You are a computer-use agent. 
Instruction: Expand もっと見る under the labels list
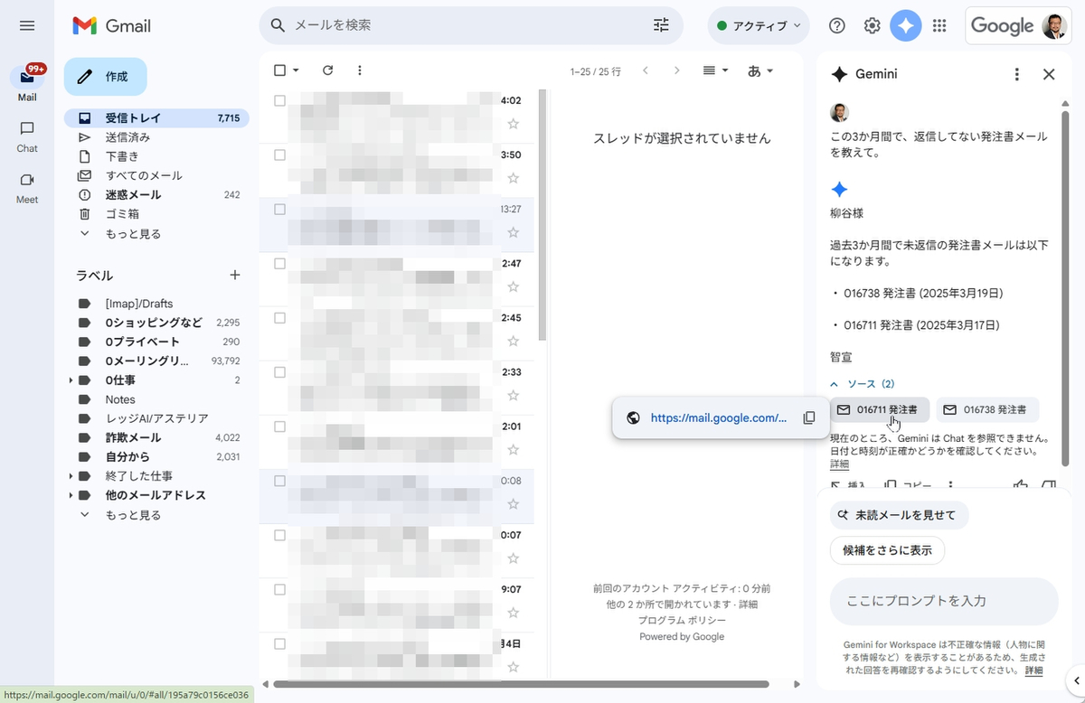(x=133, y=515)
